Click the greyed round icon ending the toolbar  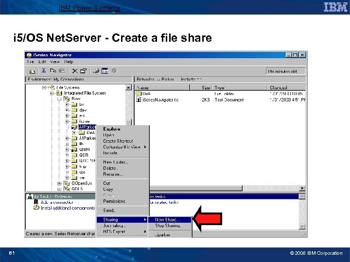click(114, 71)
